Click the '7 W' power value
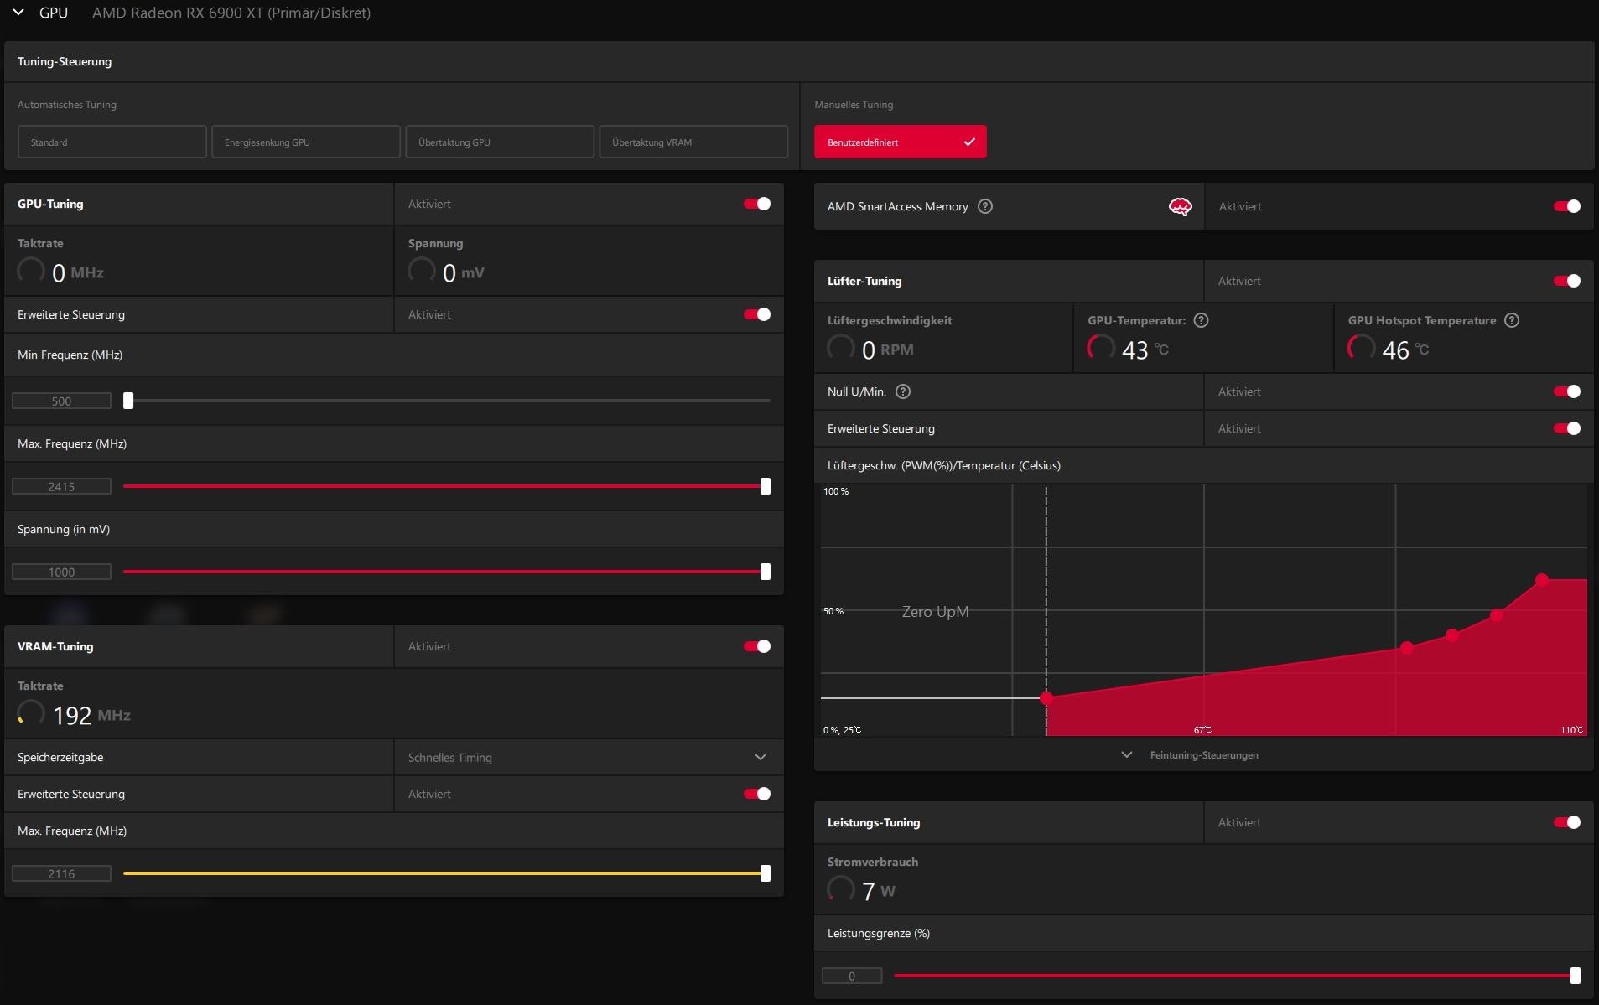The height and width of the screenshot is (1005, 1599). (x=878, y=891)
